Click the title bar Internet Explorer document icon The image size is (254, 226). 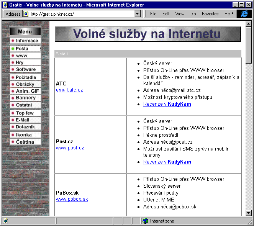point(5,5)
